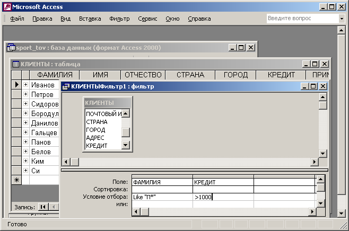The height and width of the screenshot is (231, 349).
Task: Click the Like "П*" criteria cell
Action: [x=162, y=197]
